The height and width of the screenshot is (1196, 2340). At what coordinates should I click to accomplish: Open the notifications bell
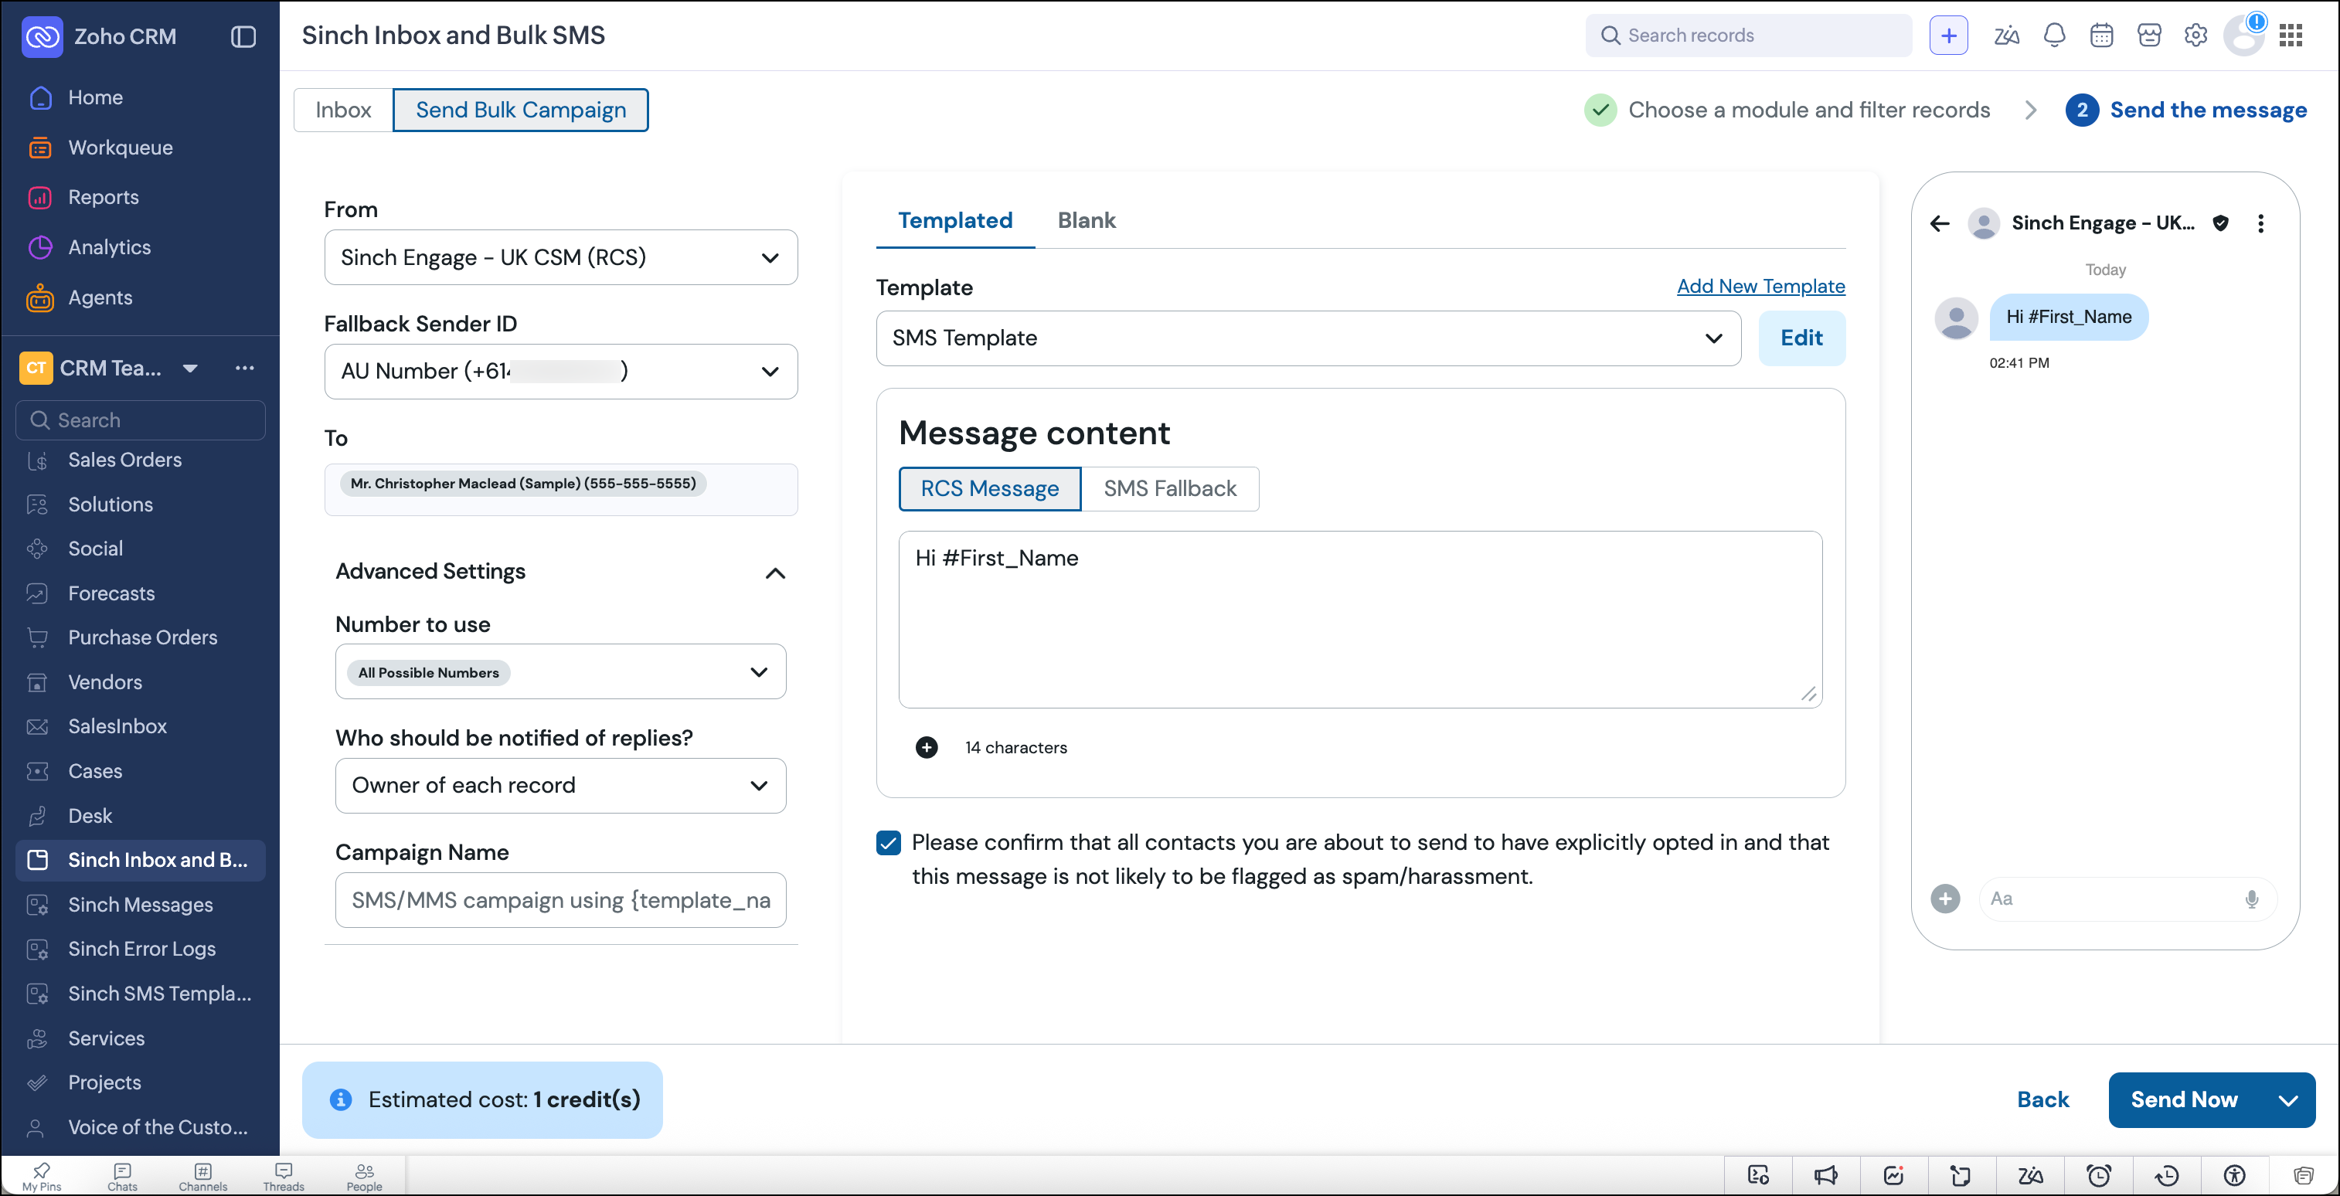tap(2054, 36)
